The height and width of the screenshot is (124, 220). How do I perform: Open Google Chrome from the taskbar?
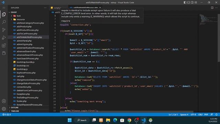click(x=129, y=120)
